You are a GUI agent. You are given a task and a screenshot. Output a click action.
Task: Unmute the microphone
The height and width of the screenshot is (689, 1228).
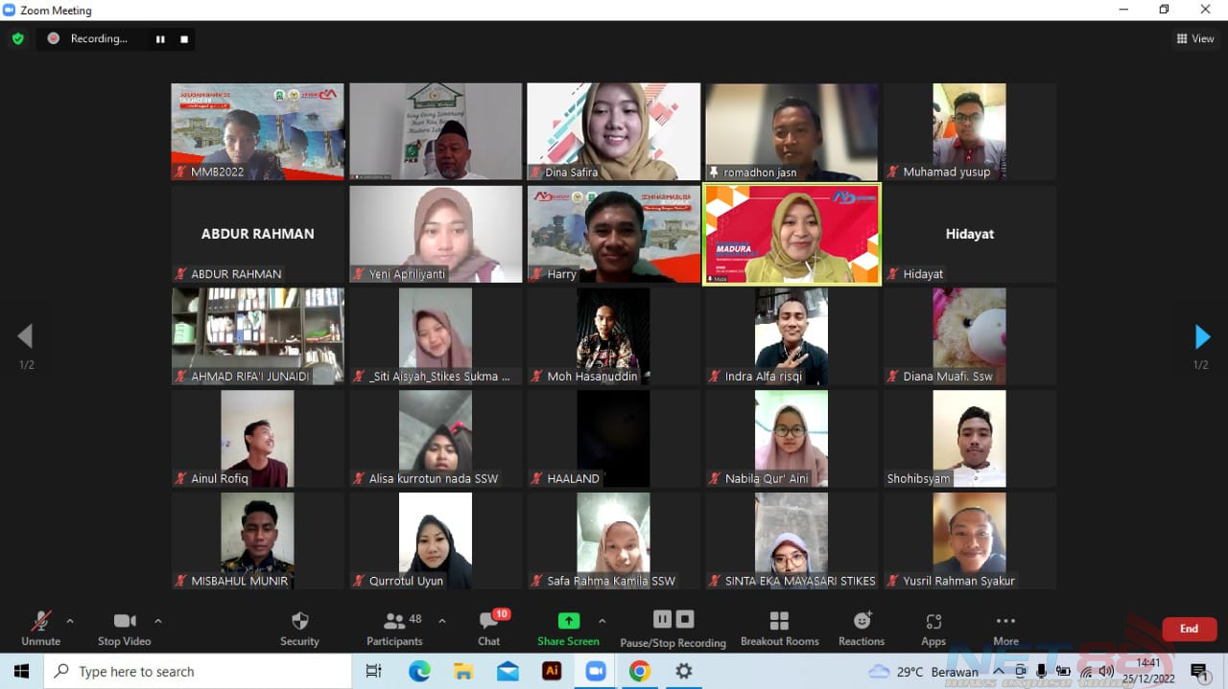click(x=40, y=628)
